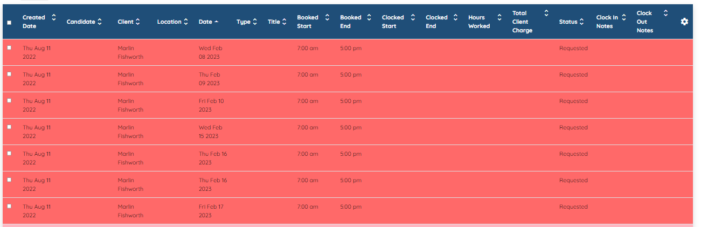The image size is (701, 227).
Task: Click the Clocked Start column header
Action: coord(393,22)
